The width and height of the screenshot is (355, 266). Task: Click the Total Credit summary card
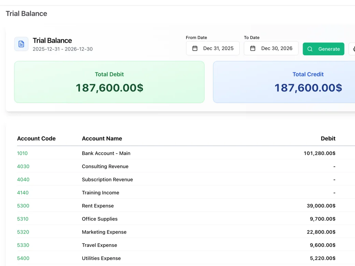(284, 82)
